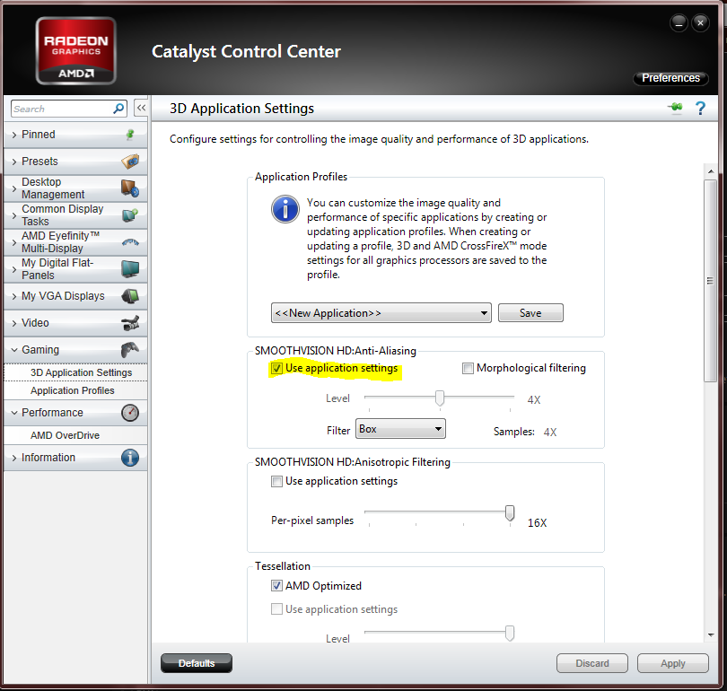Click the Radeon Graphics AMD logo
This screenshot has width=727, height=691.
coord(76,50)
